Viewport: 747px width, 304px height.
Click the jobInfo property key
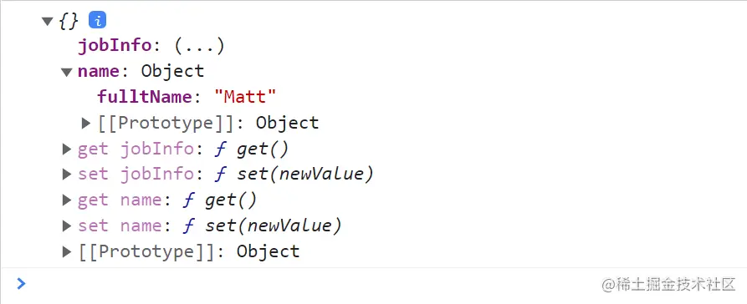click(x=115, y=46)
